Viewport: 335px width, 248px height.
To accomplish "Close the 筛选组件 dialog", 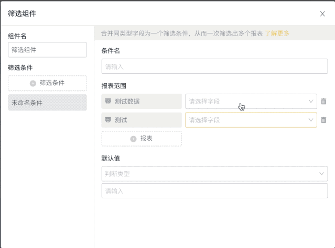I will point(322,14).
